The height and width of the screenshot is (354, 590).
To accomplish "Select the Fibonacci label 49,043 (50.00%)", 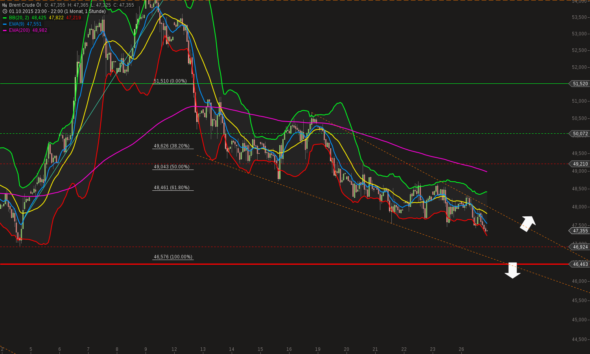I will (x=171, y=167).
